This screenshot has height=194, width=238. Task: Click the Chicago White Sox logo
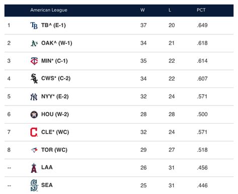(x=34, y=78)
